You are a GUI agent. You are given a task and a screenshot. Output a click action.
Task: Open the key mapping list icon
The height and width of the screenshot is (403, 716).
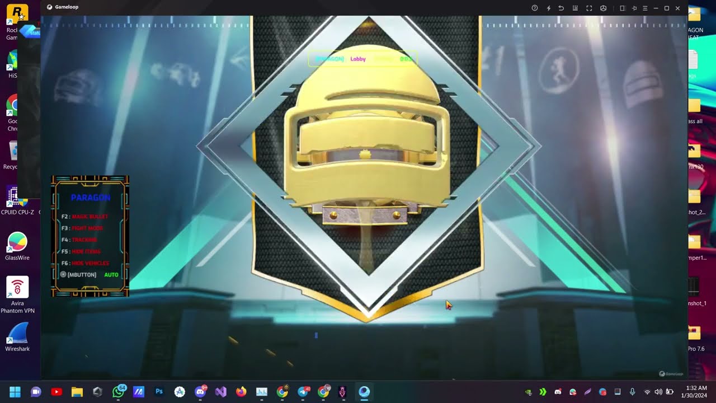click(575, 8)
